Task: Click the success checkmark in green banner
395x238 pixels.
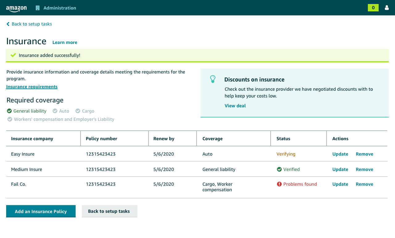Action: (13, 55)
